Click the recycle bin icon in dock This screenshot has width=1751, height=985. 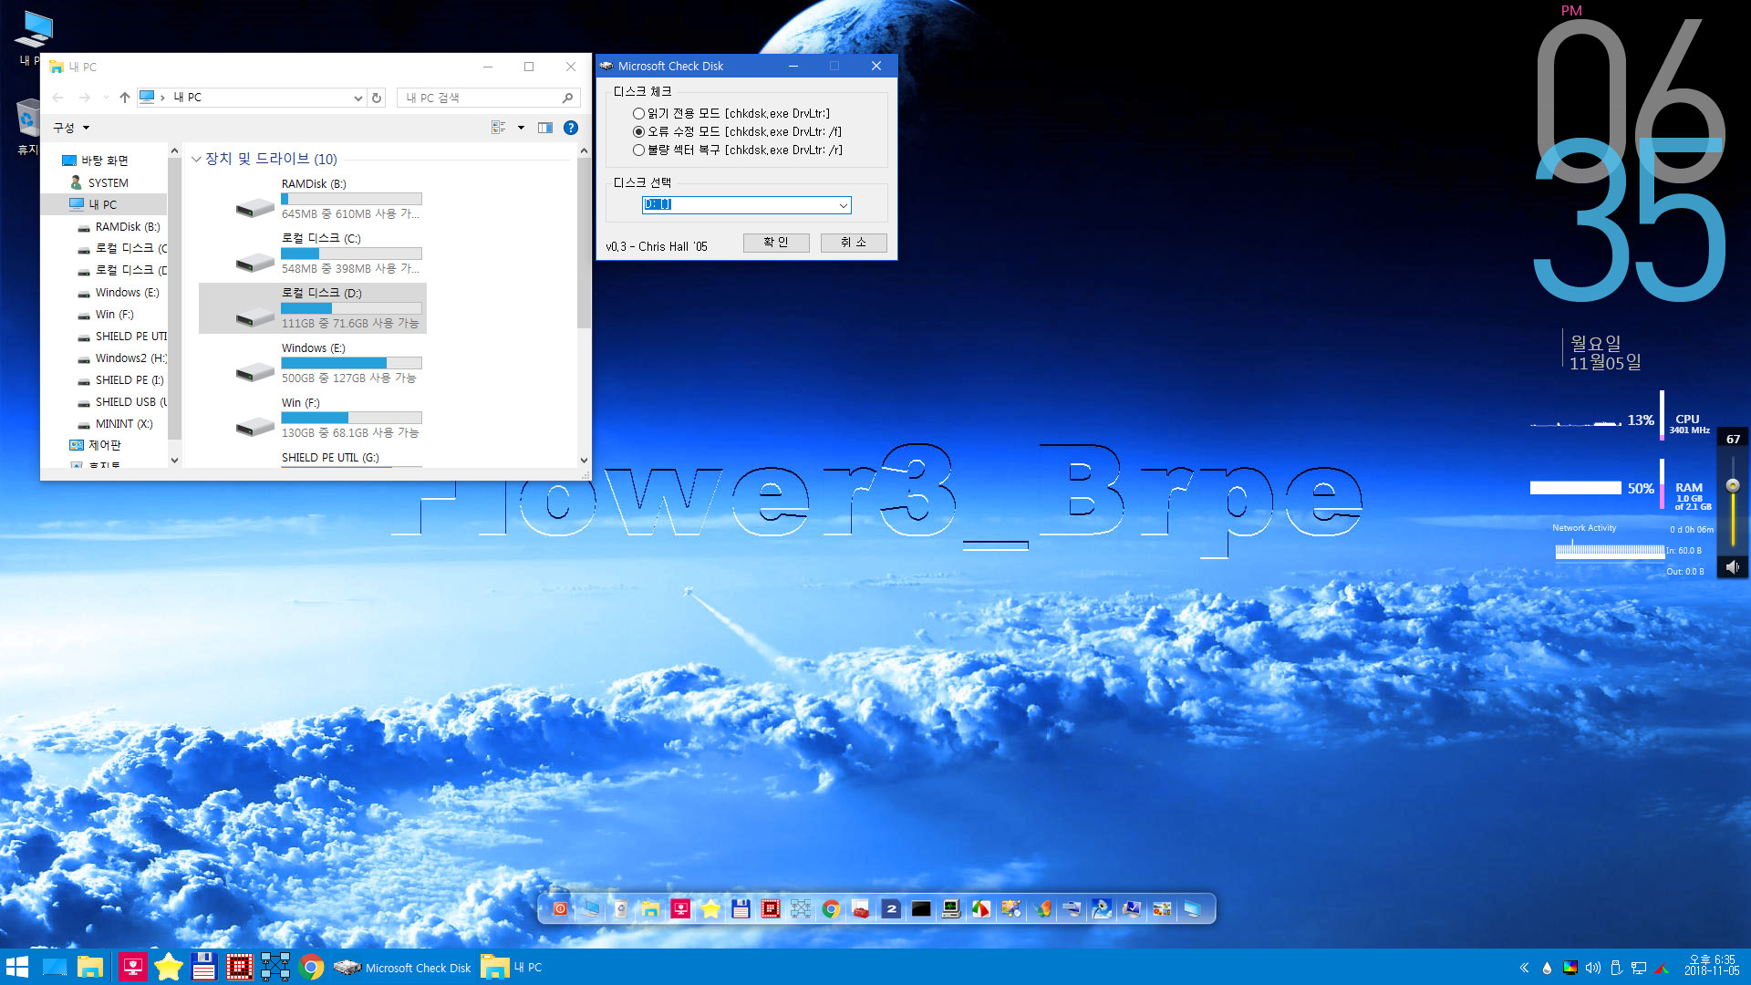pos(621,909)
